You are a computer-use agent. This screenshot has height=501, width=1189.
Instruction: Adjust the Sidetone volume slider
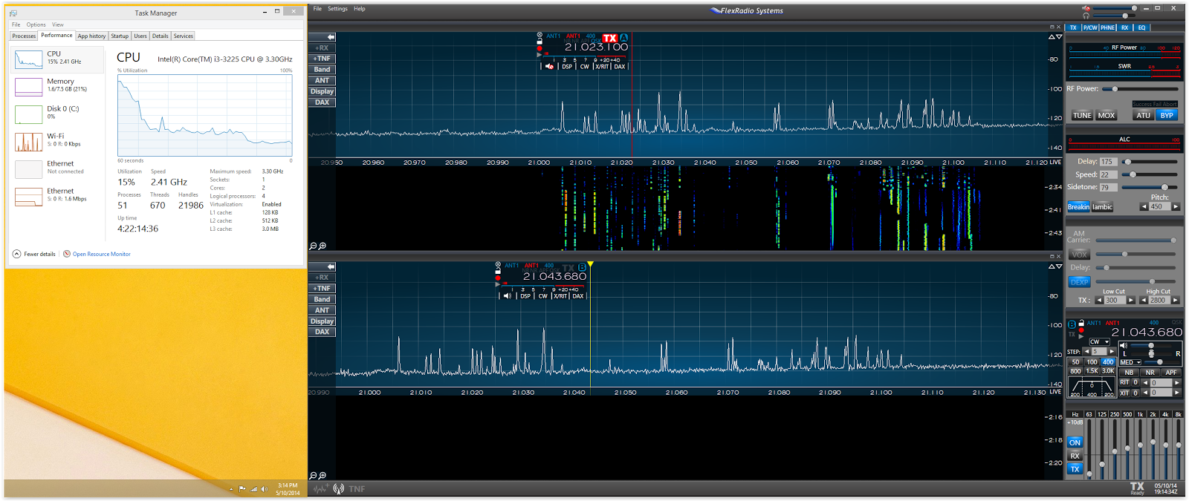click(1150, 187)
